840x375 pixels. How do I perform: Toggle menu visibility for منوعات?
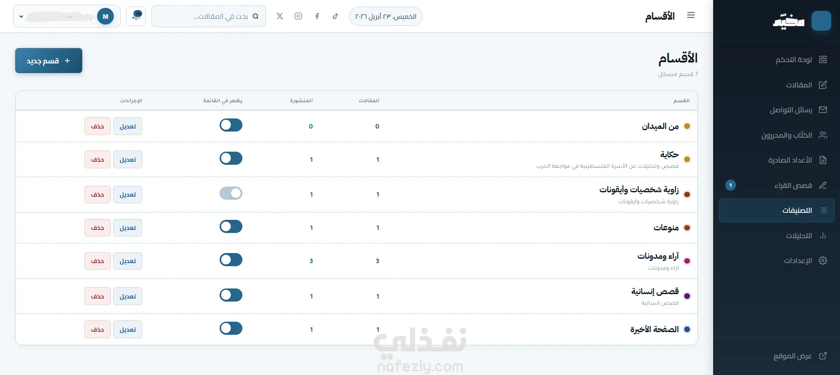pyautogui.click(x=231, y=226)
